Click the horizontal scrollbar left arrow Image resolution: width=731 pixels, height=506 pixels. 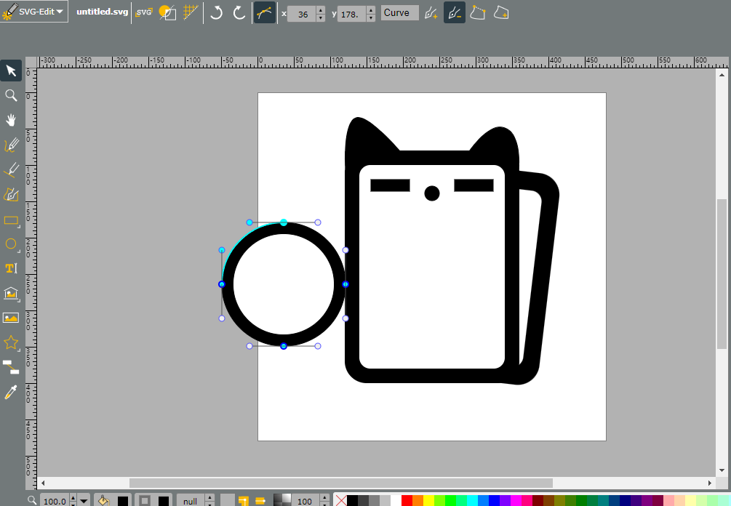pyautogui.click(x=43, y=483)
